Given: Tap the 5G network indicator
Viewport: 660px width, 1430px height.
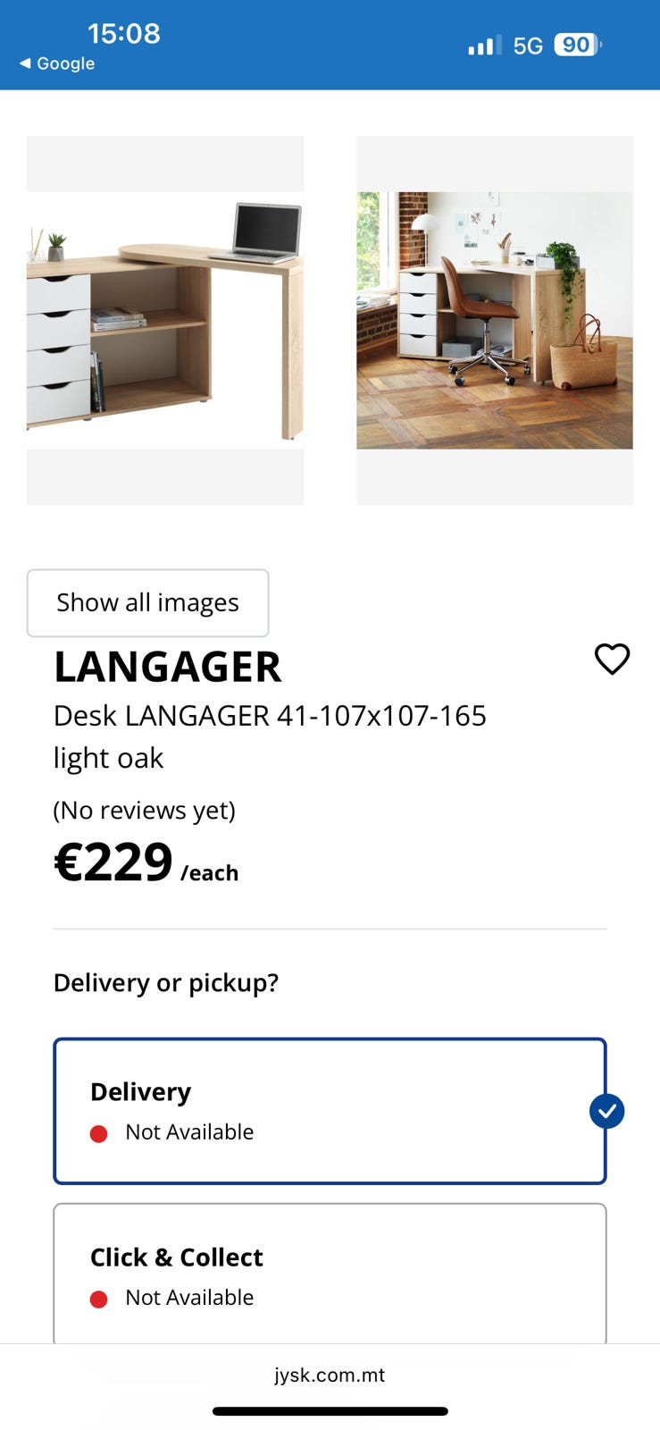Looking at the screenshot, I should pos(528,46).
